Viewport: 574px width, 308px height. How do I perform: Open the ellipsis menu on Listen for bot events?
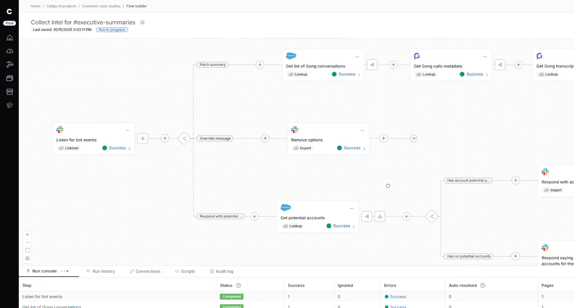(x=128, y=130)
